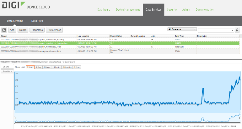Open the Dashboard tab
Screen dimensions: 242x129
104,9
